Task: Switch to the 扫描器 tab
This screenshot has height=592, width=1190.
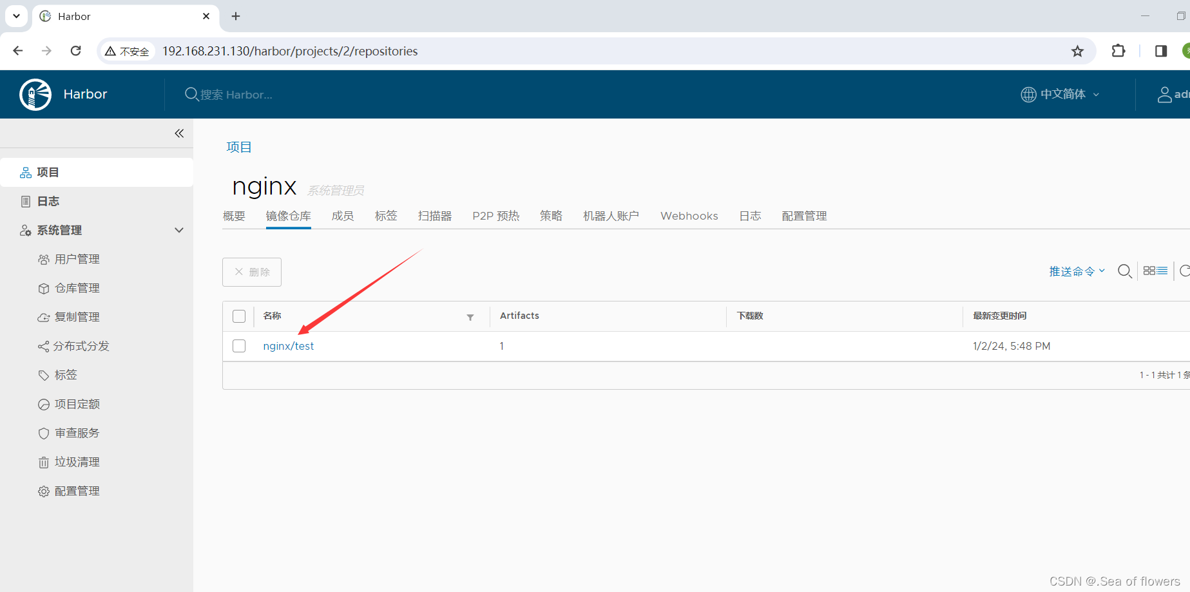Action: point(435,216)
